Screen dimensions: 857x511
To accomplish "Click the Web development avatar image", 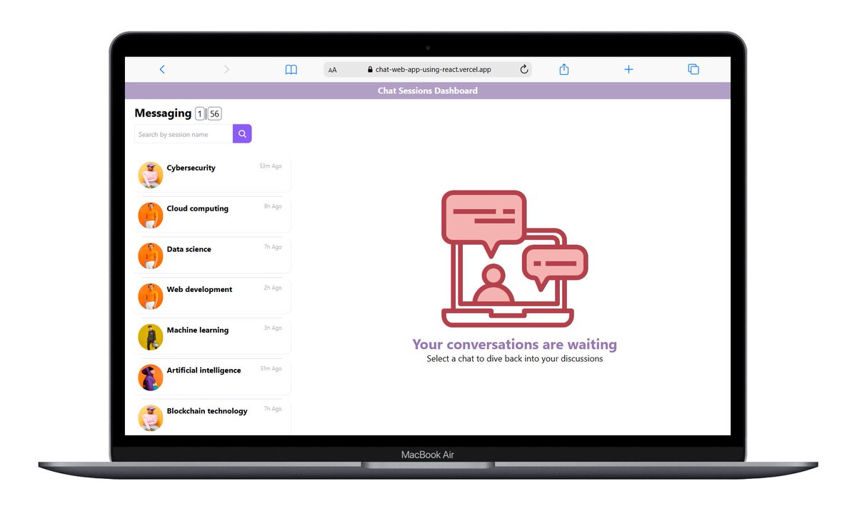I will coord(151,296).
